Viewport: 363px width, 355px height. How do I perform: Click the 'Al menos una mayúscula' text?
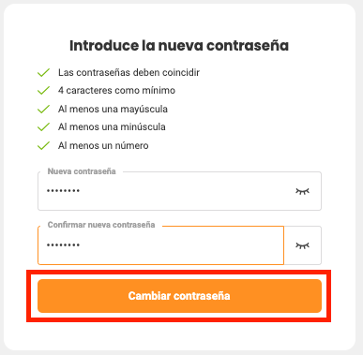tap(113, 109)
